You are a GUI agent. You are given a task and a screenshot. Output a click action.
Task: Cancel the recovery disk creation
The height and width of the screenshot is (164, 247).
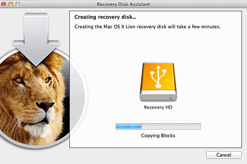pyautogui.click(x=224, y=155)
